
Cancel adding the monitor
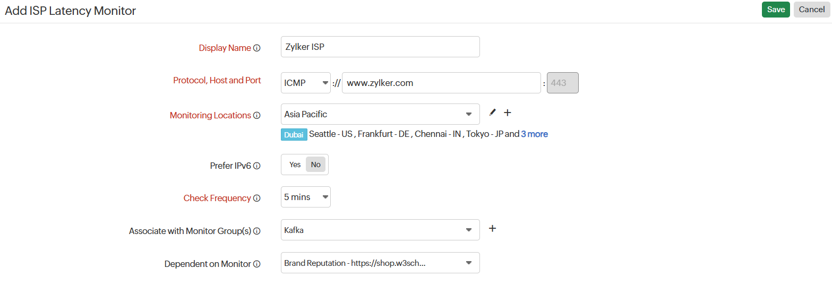tap(812, 10)
